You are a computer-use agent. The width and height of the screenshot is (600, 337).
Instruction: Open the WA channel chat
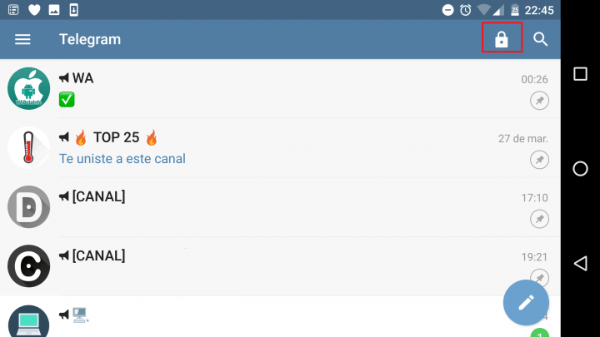pyautogui.click(x=280, y=89)
